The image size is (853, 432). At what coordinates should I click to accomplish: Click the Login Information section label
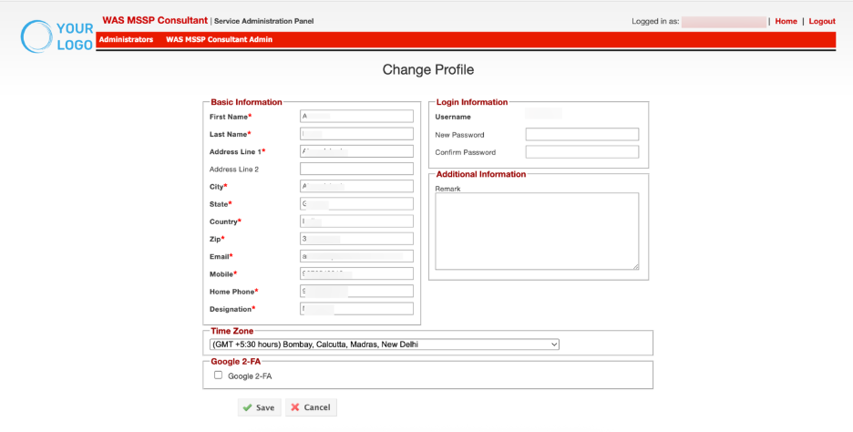472,102
